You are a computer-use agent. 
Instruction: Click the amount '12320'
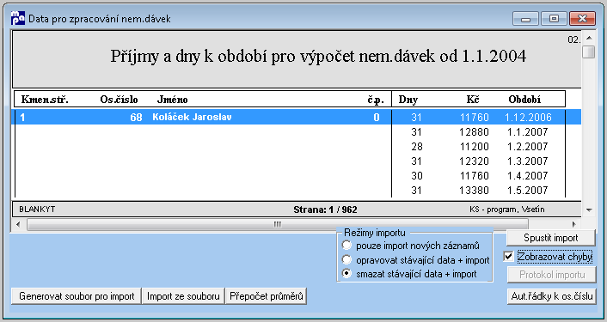coord(474,161)
